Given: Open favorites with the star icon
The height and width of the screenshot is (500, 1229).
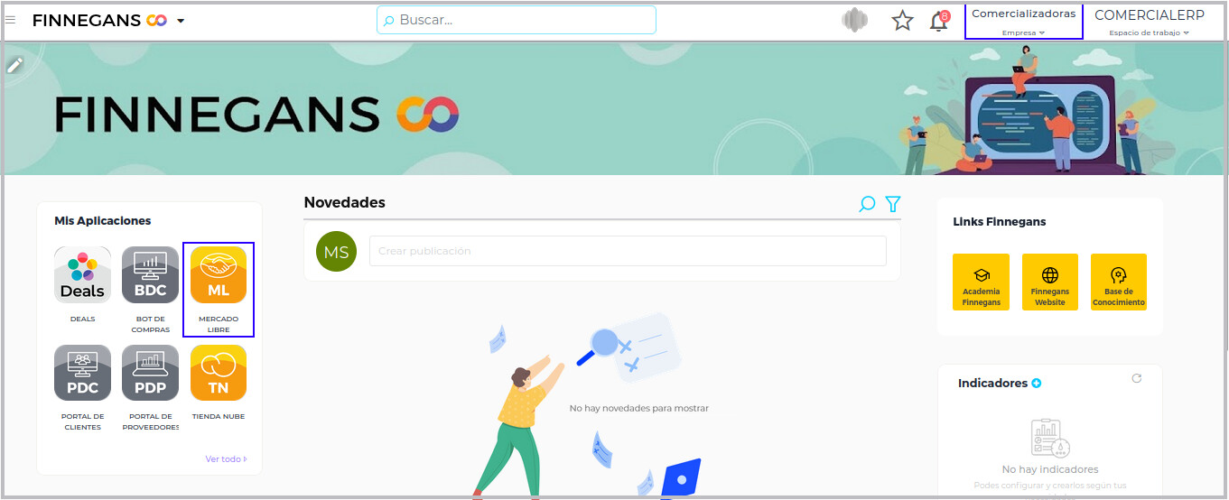Looking at the screenshot, I should (x=902, y=21).
